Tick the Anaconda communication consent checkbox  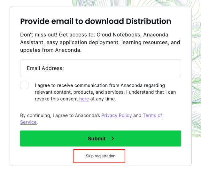pos(24,85)
